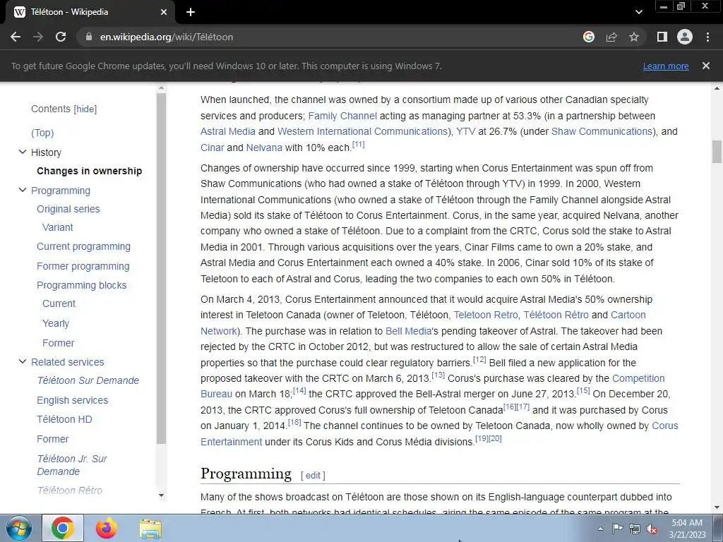Open the Shaw Communications link
The width and height of the screenshot is (723, 542).
click(x=602, y=132)
